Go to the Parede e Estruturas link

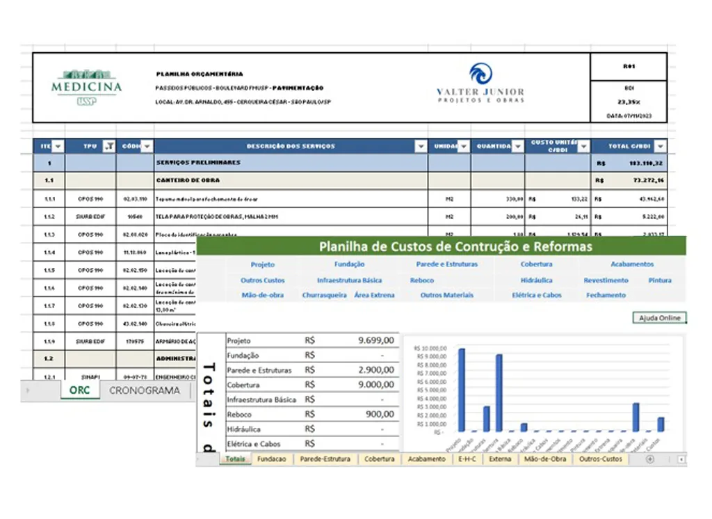coord(447,264)
